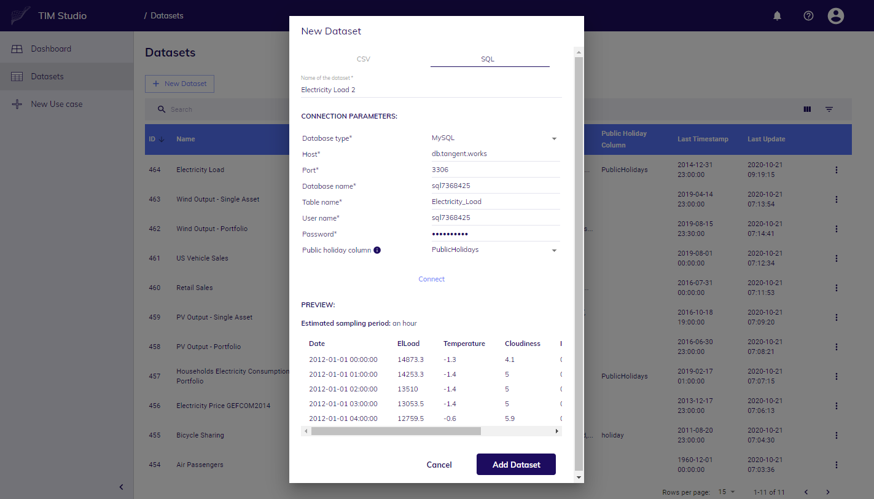
Task: Click the Air Passengers dataset row
Action: [x=498, y=465]
